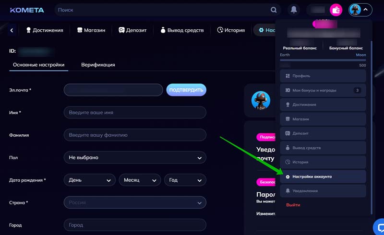Screen dimensions: 384x235
Task: Click the Введите ваше имя input field
Action: click(135, 112)
